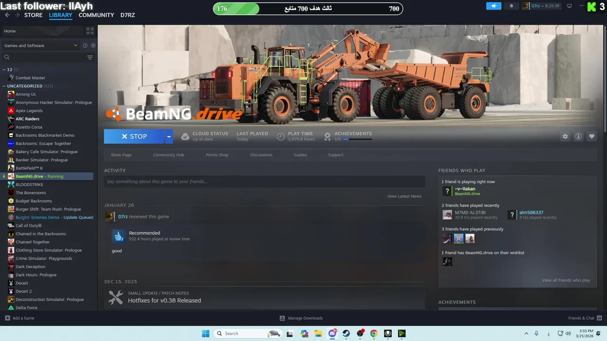Screen dimensions: 607x341
Task: Click View all friends who play
Action: (x=566, y=280)
